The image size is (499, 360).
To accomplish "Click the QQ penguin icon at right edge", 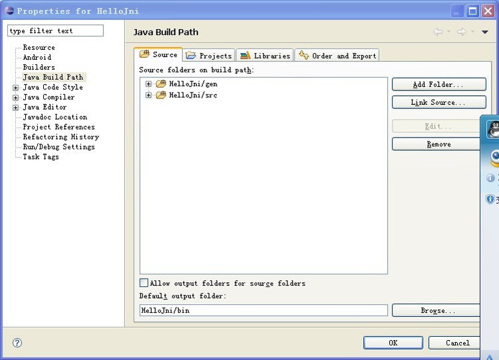I will click(494, 130).
